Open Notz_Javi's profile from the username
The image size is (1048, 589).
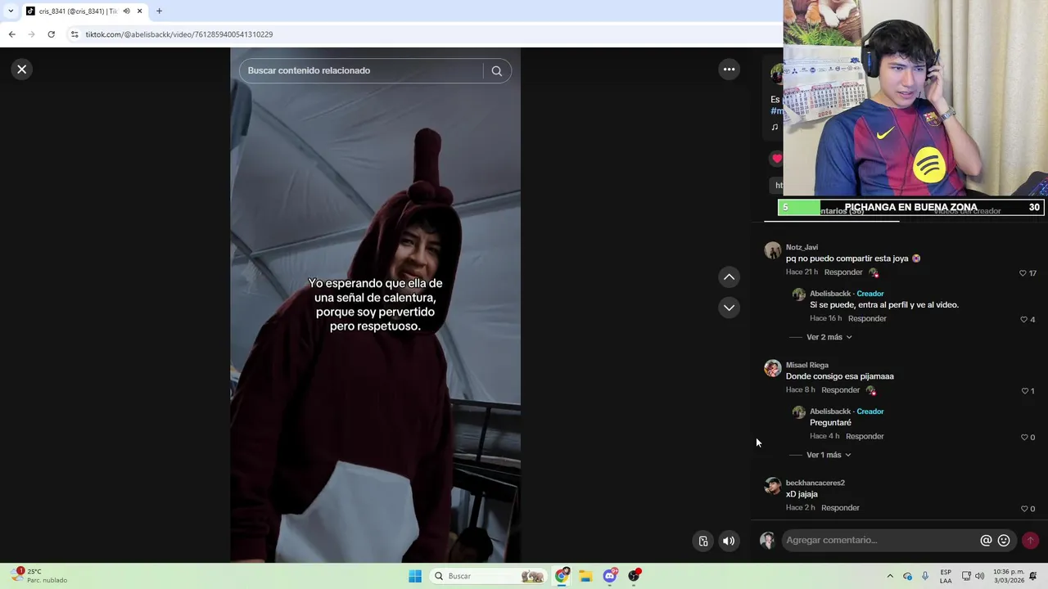pos(802,247)
